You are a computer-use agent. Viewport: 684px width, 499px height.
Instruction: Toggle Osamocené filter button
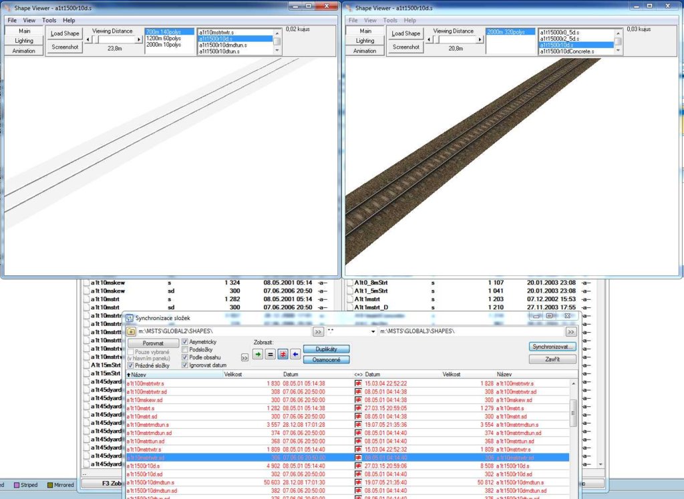326,360
